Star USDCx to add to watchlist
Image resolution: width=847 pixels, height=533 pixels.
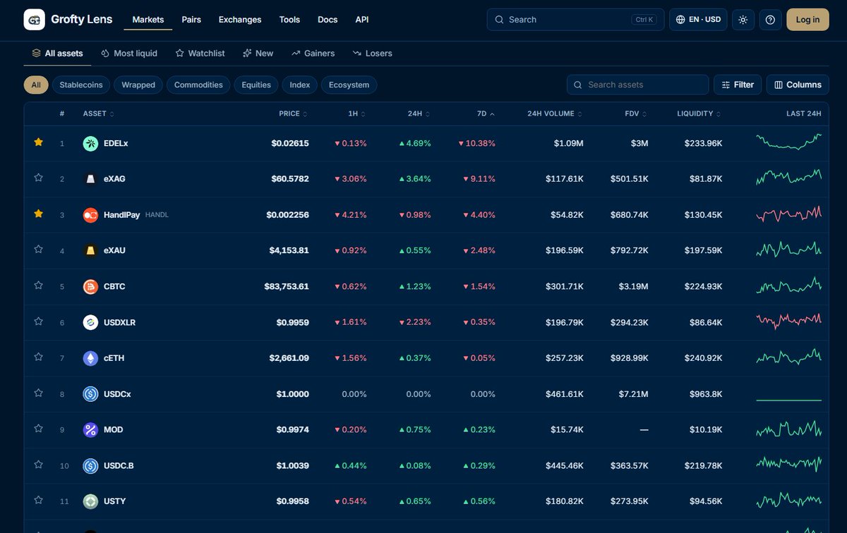(39, 393)
